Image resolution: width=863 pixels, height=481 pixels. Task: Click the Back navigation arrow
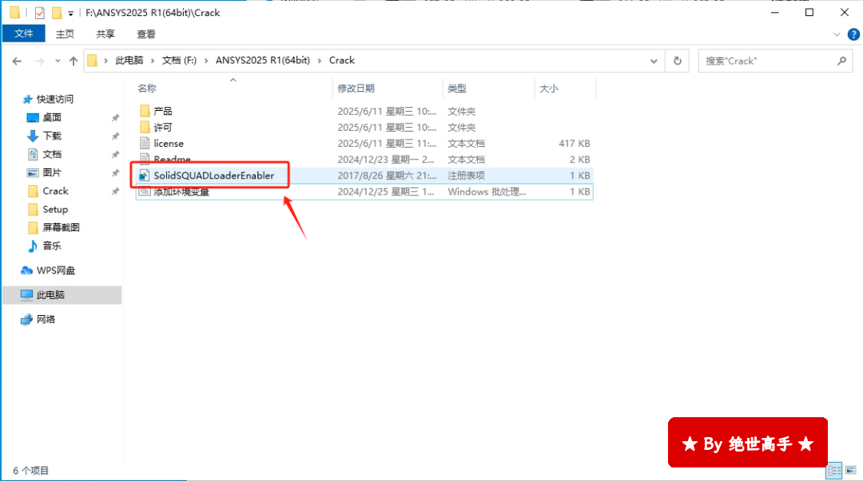coord(17,61)
